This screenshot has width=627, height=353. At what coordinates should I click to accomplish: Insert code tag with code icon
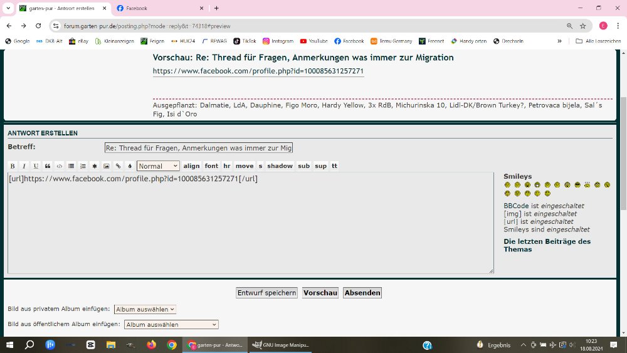click(x=60, y=166)
